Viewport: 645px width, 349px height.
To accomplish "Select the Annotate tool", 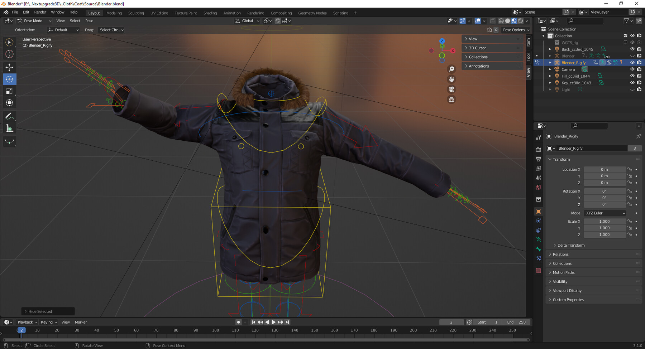I will (x=10, y=116).
